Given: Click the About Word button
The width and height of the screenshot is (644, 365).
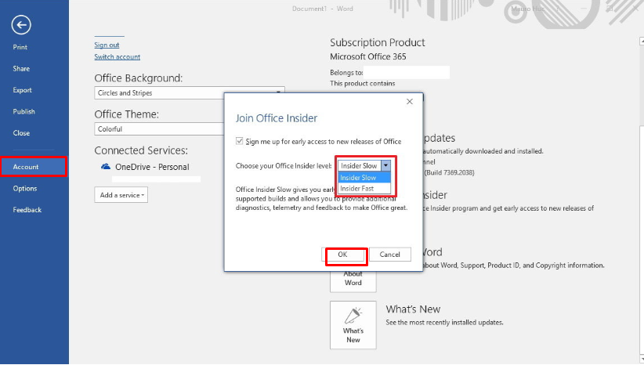Looking at the screenshot, I should [353, 280].
